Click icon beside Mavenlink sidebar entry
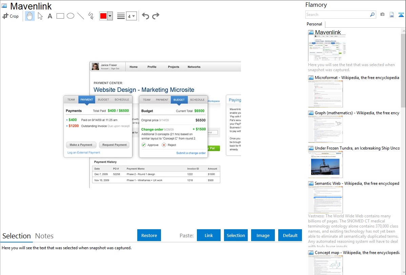 (x=311, y=33)
